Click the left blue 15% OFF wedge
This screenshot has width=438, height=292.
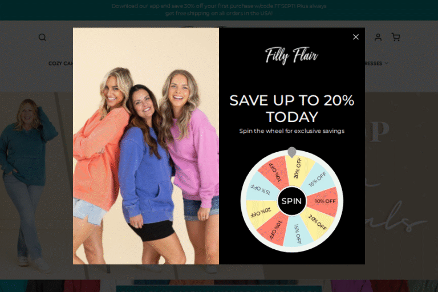point(261,189)
